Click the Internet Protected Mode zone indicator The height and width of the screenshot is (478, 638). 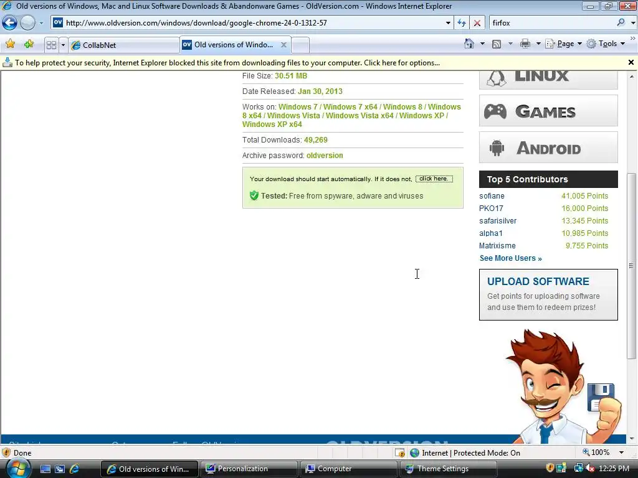(x=465, y=453)
